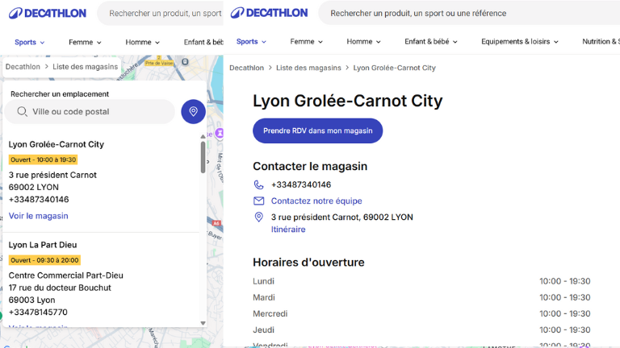Open Voir le magasin for Lyon Grolée-Carnot City

tap(39, 216)
